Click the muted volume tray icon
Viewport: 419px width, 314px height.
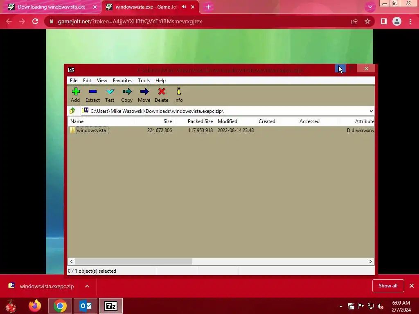click(381, 306)
